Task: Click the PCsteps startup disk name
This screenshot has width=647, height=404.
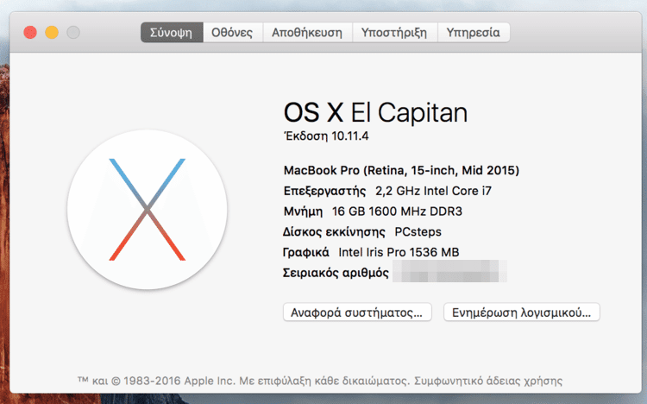Action: click(418, 231)
